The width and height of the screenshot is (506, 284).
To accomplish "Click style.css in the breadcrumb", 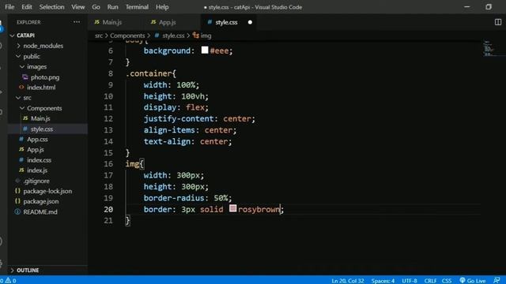I will point(173,35).
